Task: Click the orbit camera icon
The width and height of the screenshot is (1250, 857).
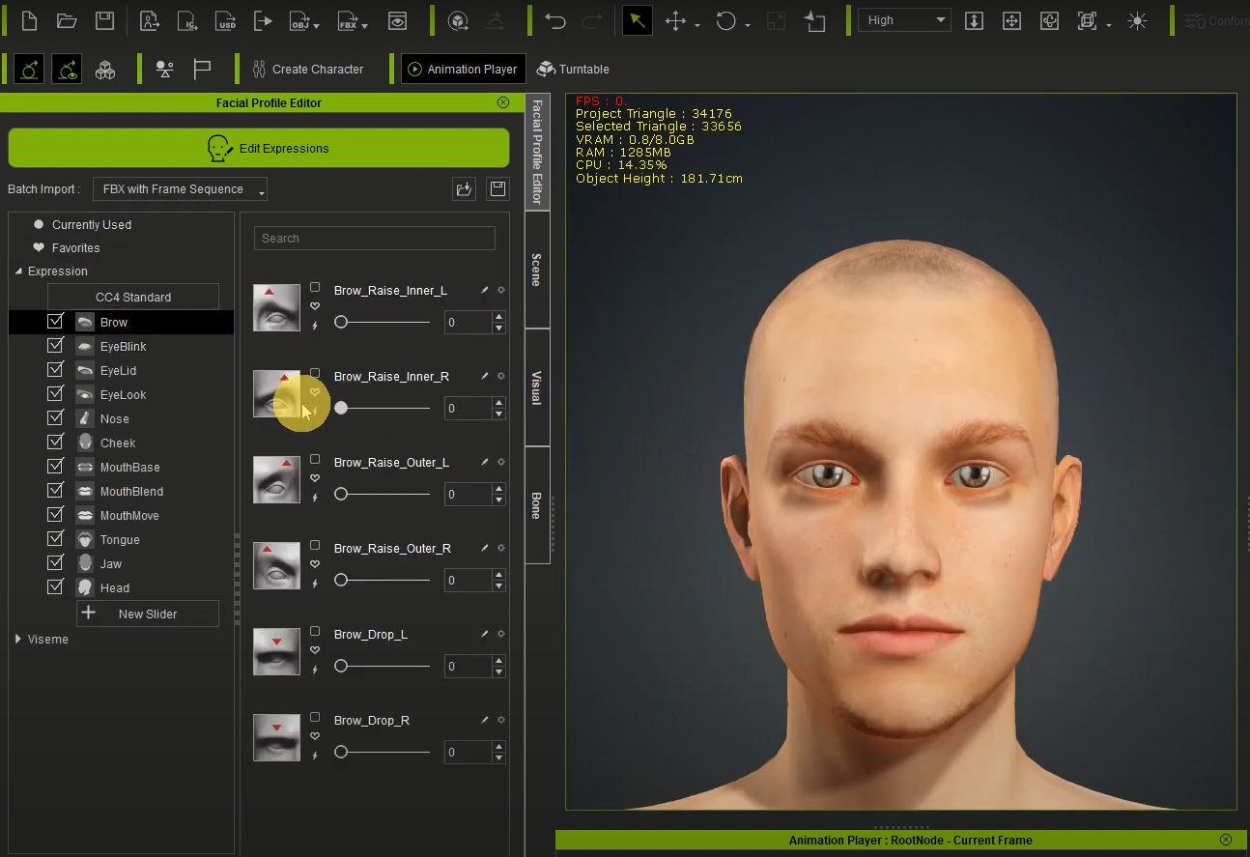Action: point(1049,20)
